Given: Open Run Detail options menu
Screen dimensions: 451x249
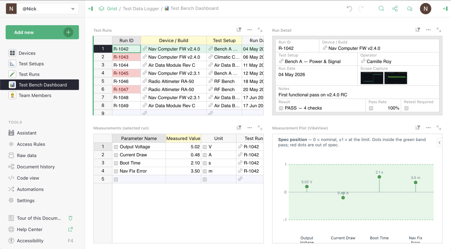Looking at the screenshot, I should click(x=428, y=30).
